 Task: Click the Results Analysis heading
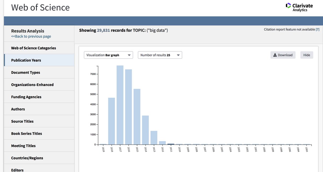[28, 31]
